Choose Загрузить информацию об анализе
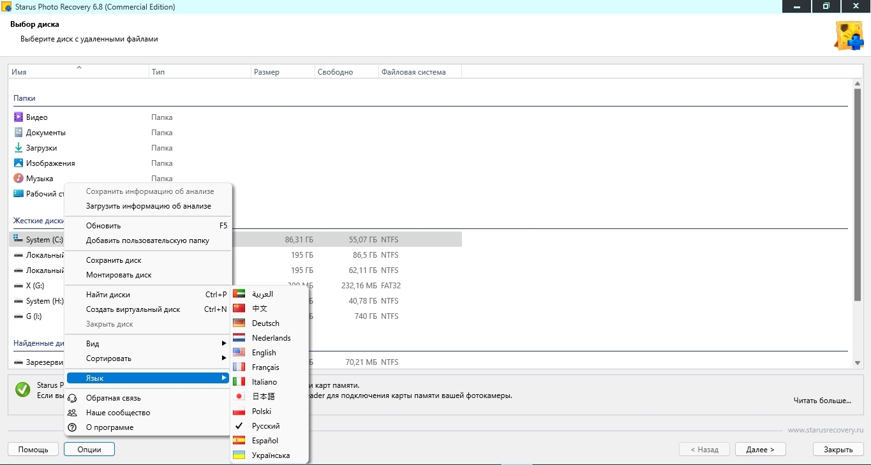This screenshot has height=465, width=871. tap(148, 206)
